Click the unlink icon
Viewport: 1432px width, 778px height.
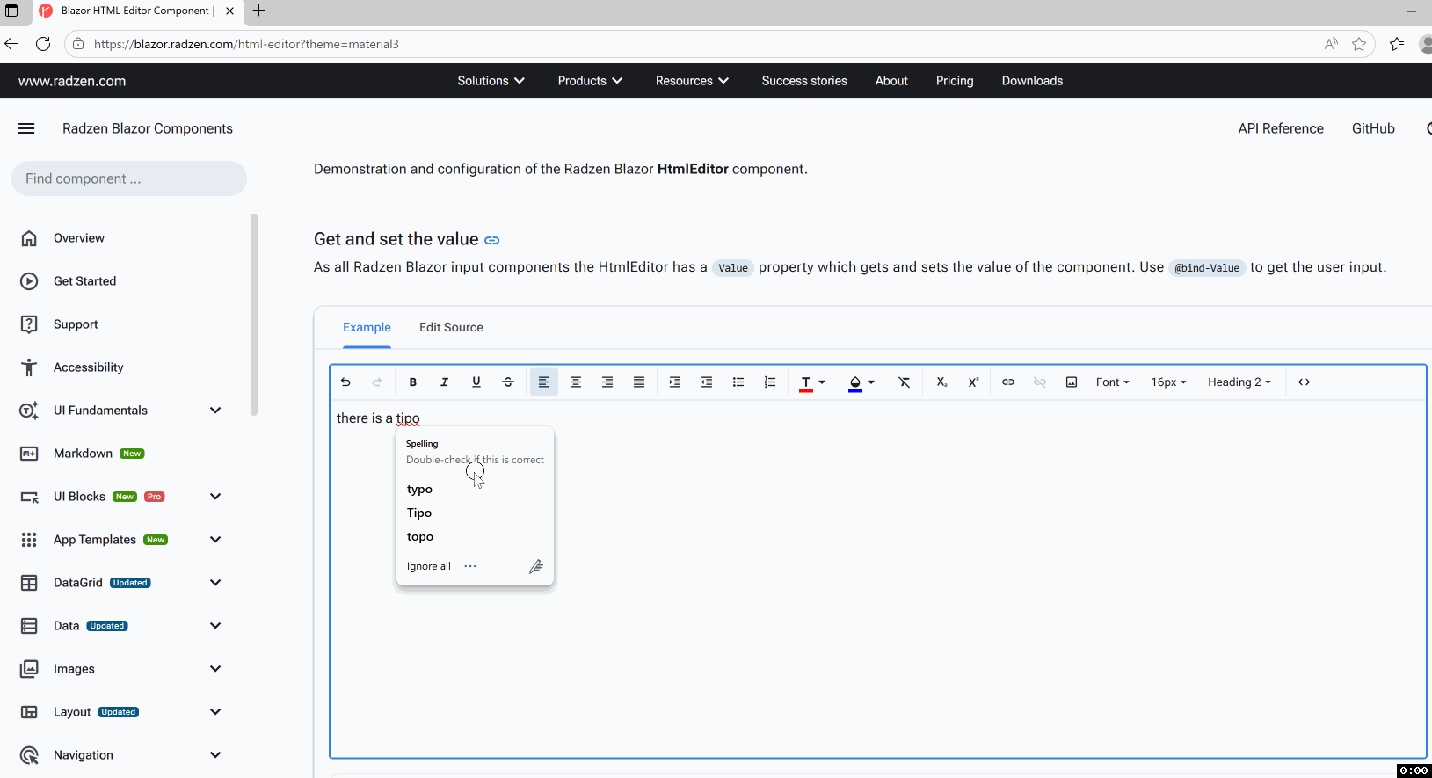point(1040,382)
